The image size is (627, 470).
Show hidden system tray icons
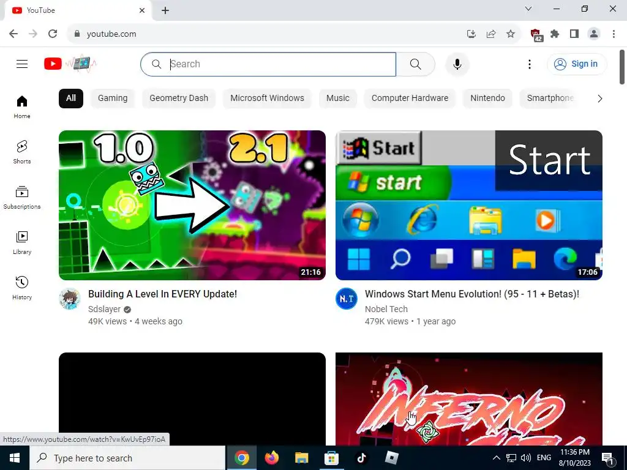tap(496, 458)
